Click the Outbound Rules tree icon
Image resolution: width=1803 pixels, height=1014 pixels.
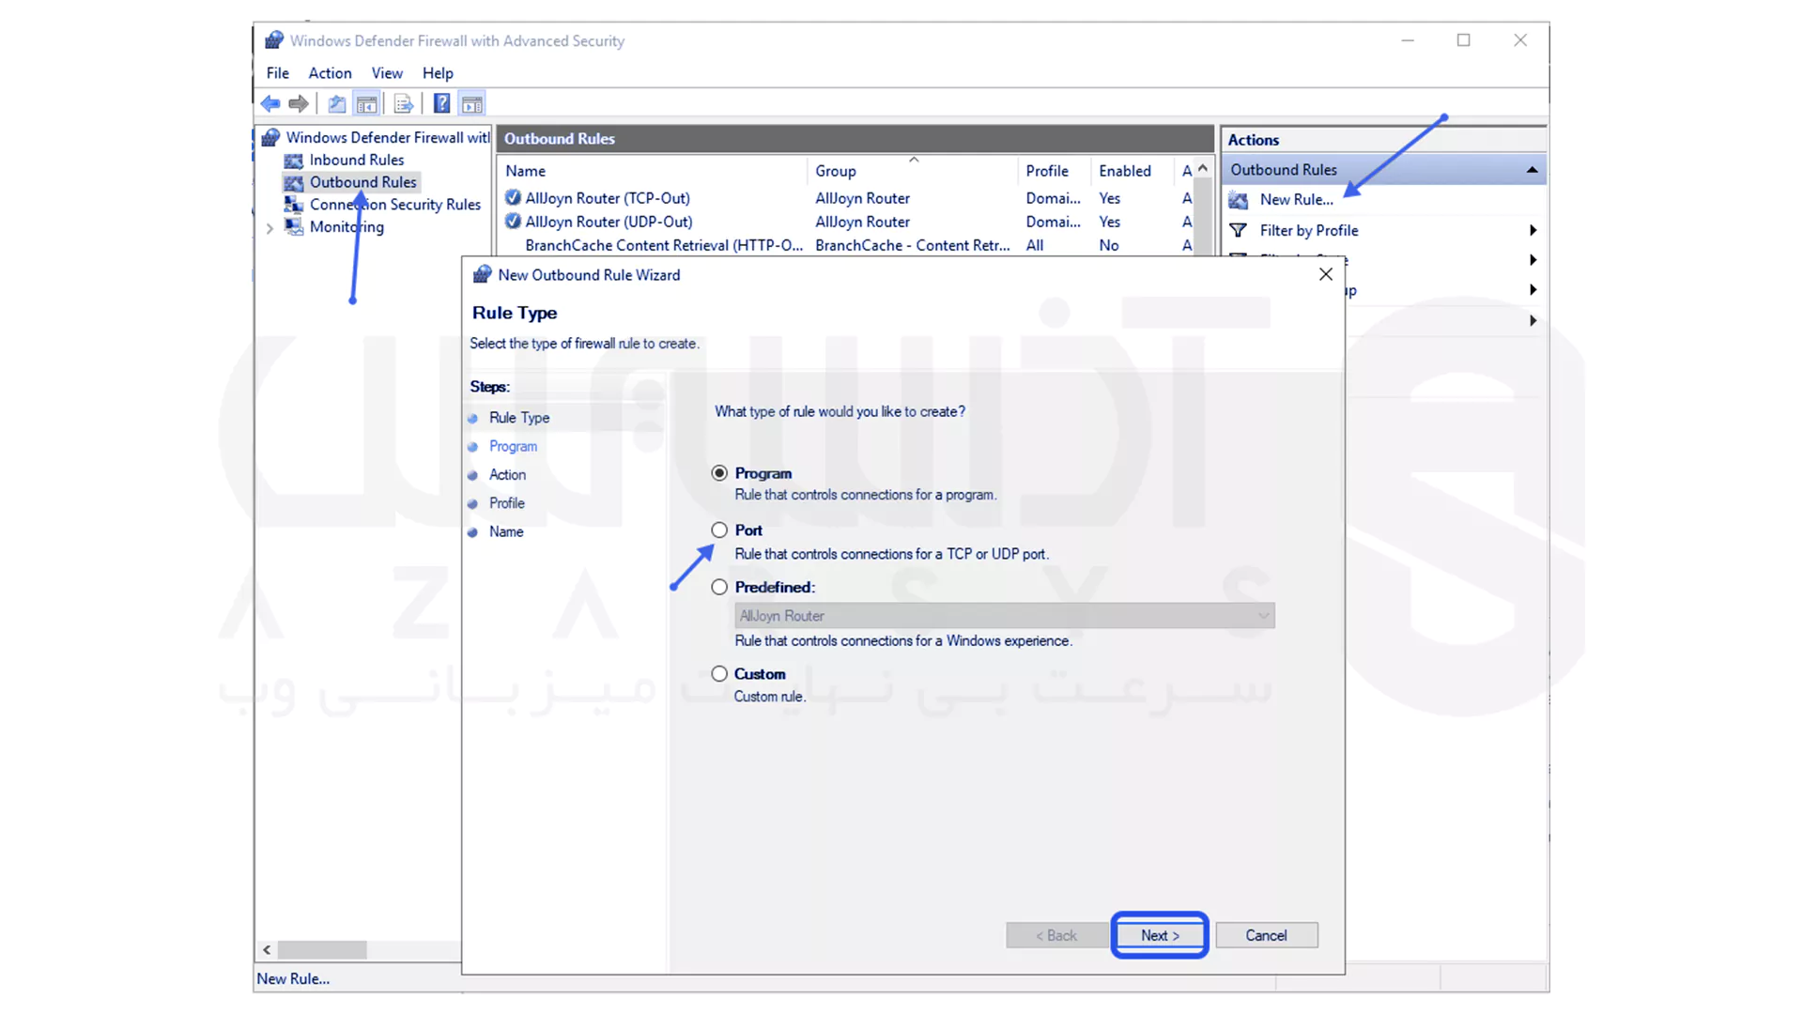click(x=294, y=182)
